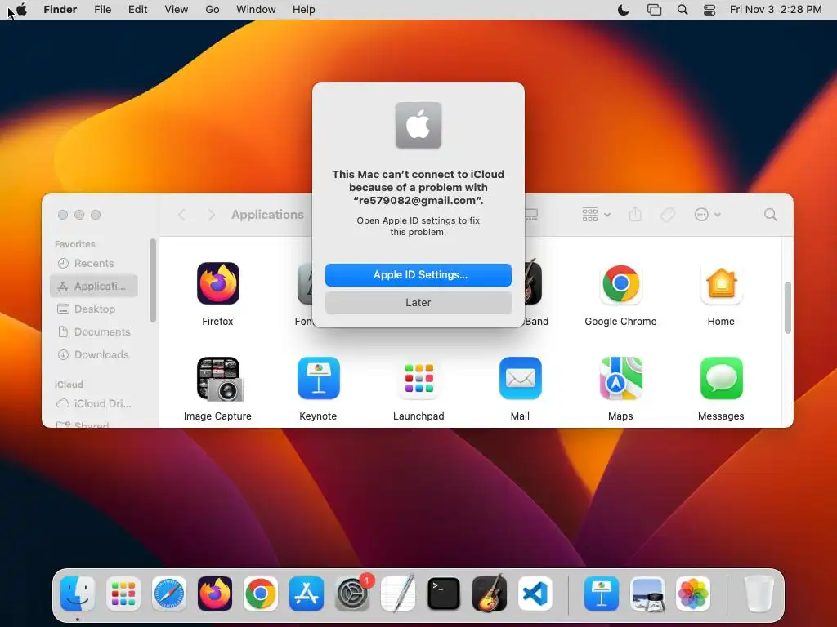
Task: Open the File menu
Action: tap(102, 10)
